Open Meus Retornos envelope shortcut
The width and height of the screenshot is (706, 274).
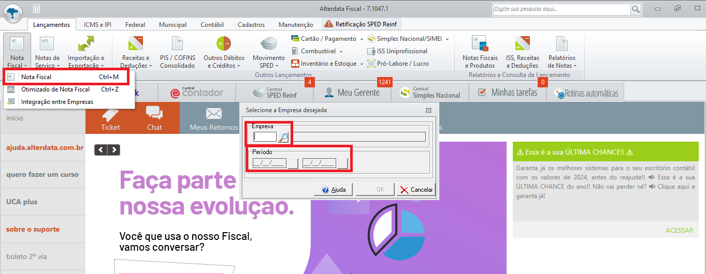point(213,118)
